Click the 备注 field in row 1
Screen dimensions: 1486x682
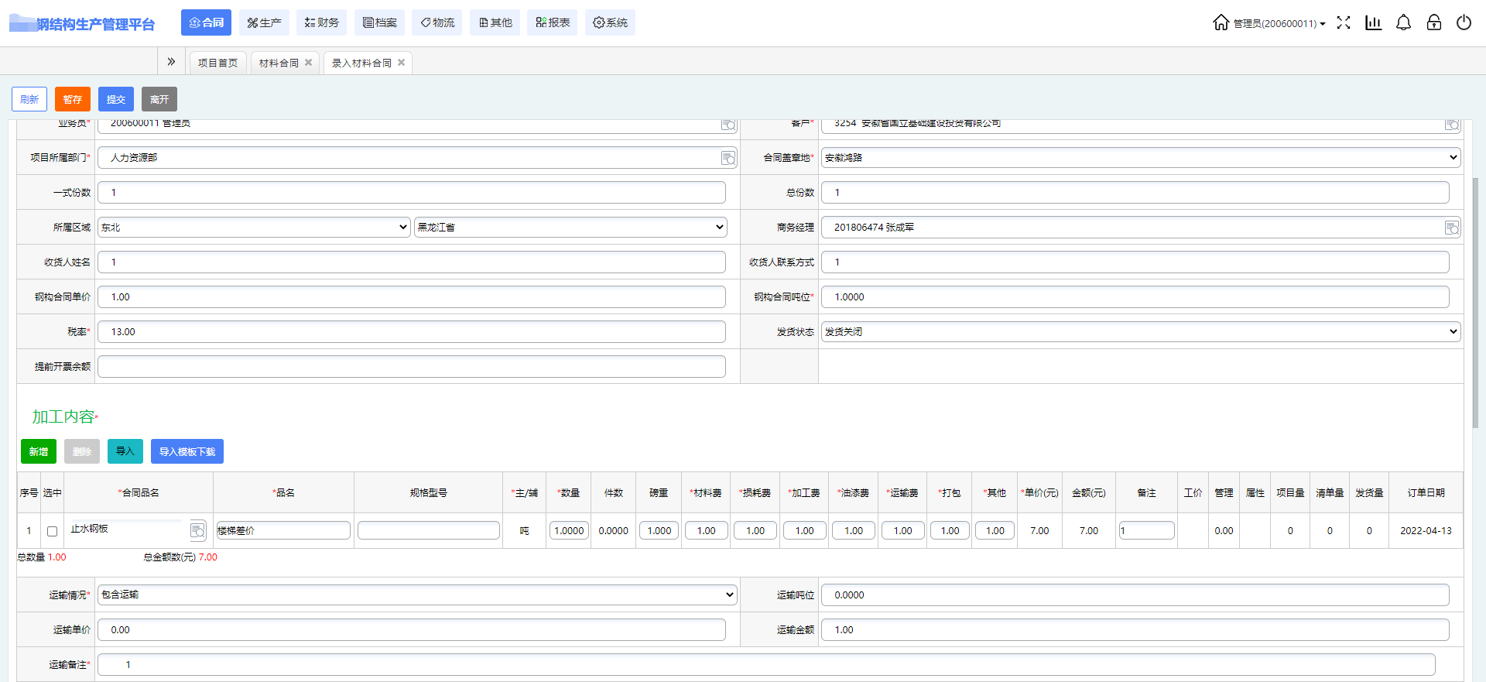(1147, 530)
